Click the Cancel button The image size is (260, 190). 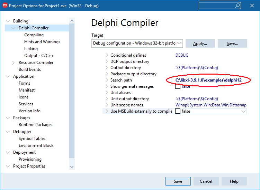tap(206, 181)
